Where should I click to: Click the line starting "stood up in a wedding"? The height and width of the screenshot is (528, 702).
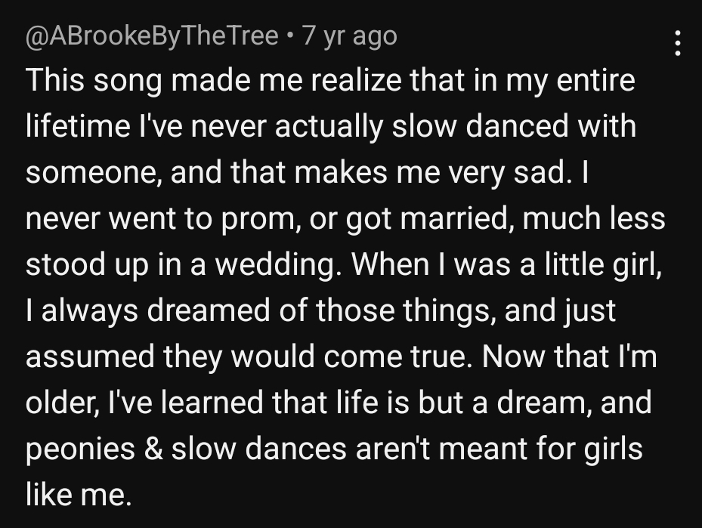point(343,264)
